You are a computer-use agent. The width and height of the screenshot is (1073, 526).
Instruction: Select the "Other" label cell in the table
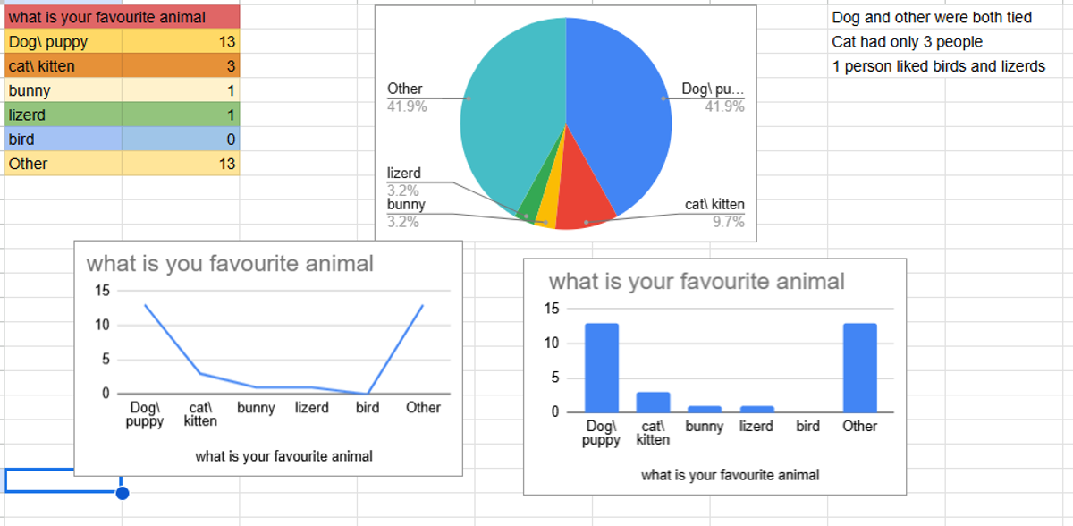pyautogui.click(x=63, y=164)
